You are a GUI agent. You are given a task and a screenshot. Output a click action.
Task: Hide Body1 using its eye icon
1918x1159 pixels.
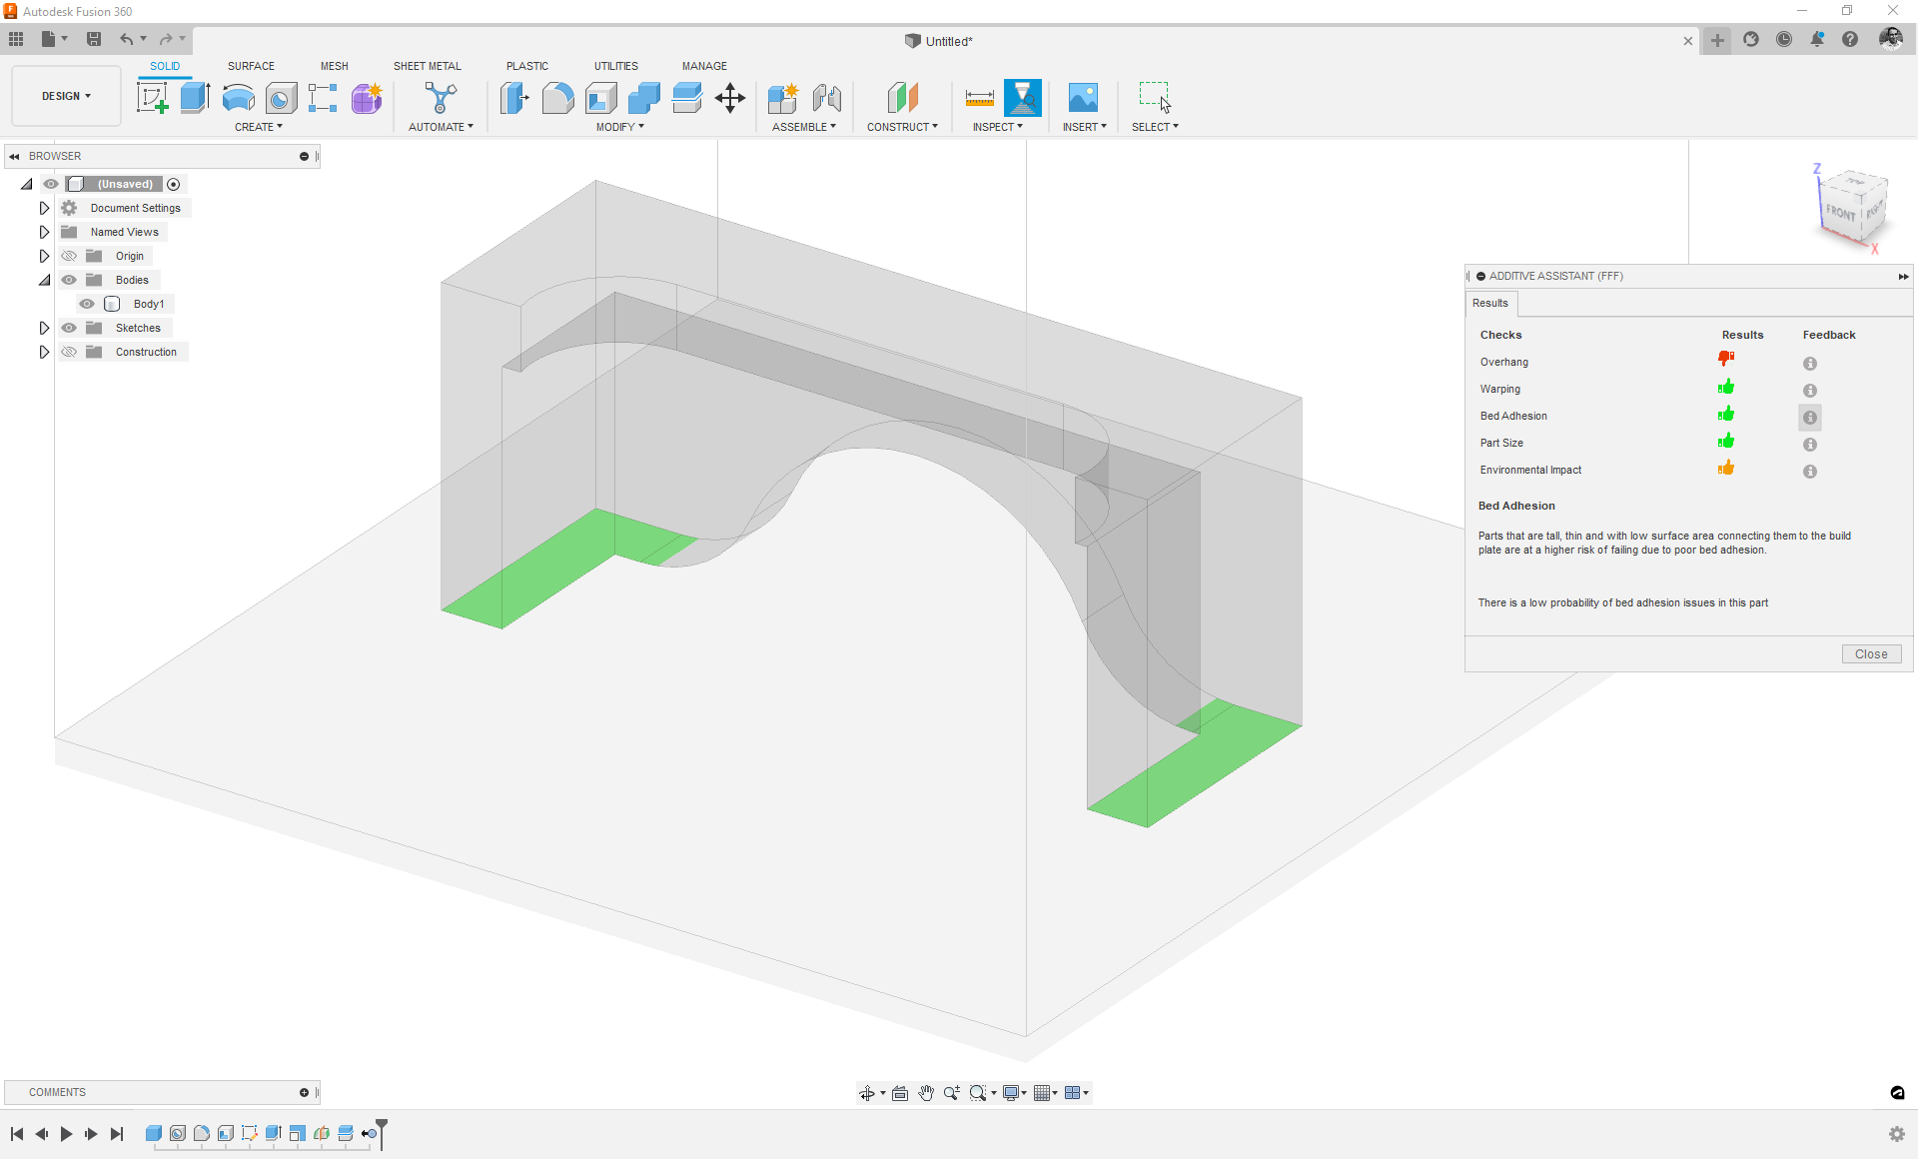(87, 304)
